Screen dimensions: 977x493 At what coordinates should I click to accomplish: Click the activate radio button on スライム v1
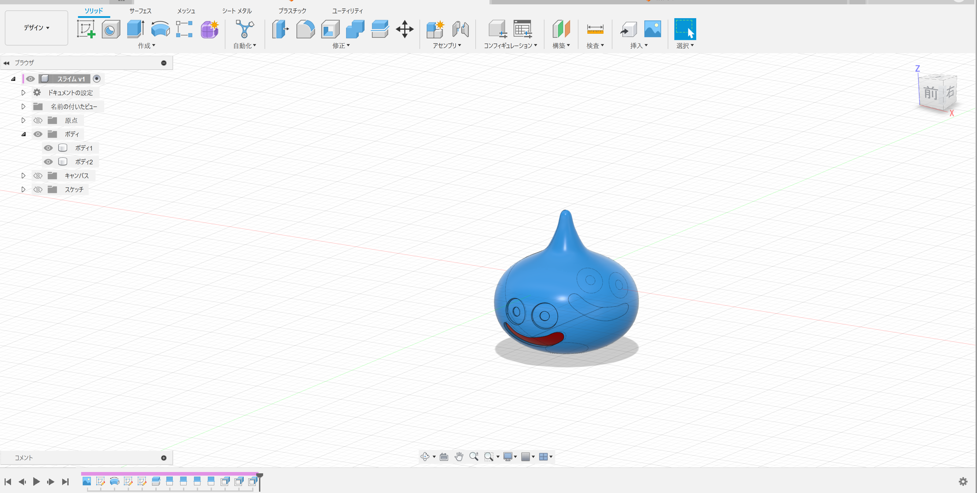[x=97, y=79]
